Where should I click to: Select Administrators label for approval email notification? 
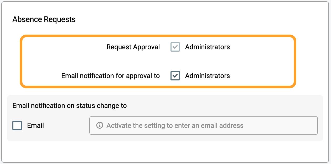tap(208, 76)
